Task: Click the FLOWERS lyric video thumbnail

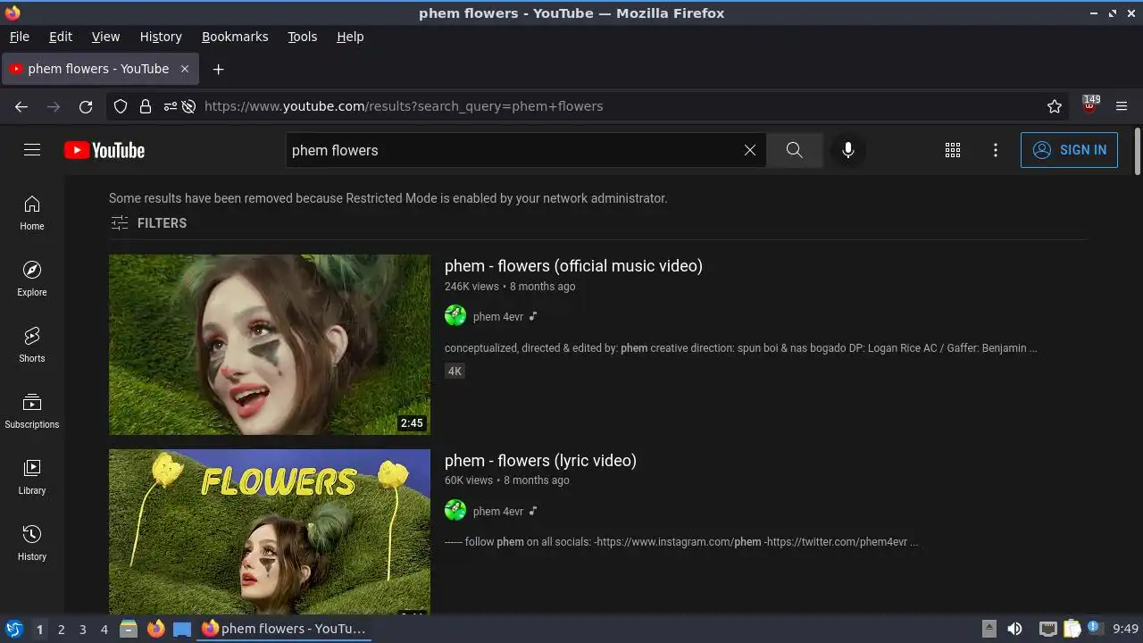Action: click(x=270, y=531)
